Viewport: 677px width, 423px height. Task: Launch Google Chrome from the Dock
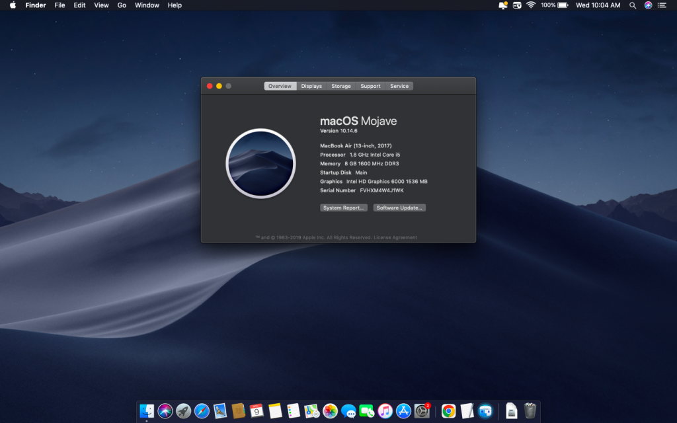coord(449,411)
